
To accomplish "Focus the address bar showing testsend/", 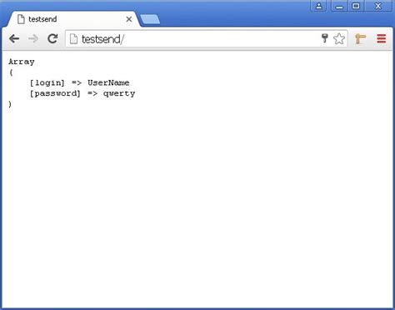I will coord(194,39).
